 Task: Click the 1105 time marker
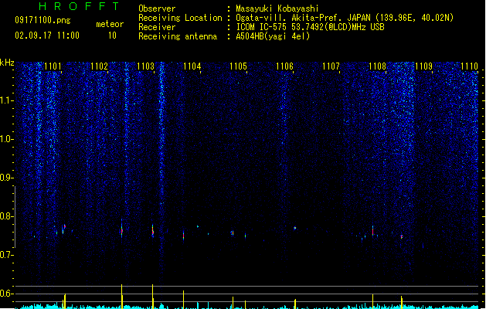click(238, 66)
